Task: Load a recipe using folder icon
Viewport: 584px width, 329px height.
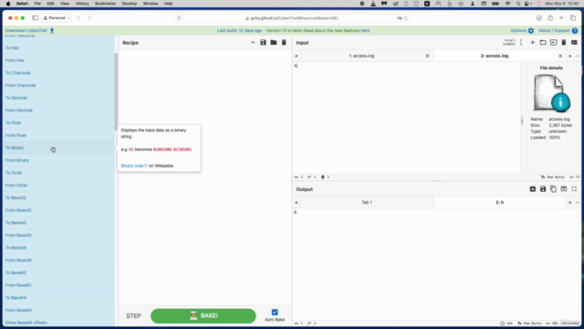Action: pyautogui.click(x=274, y=43)
